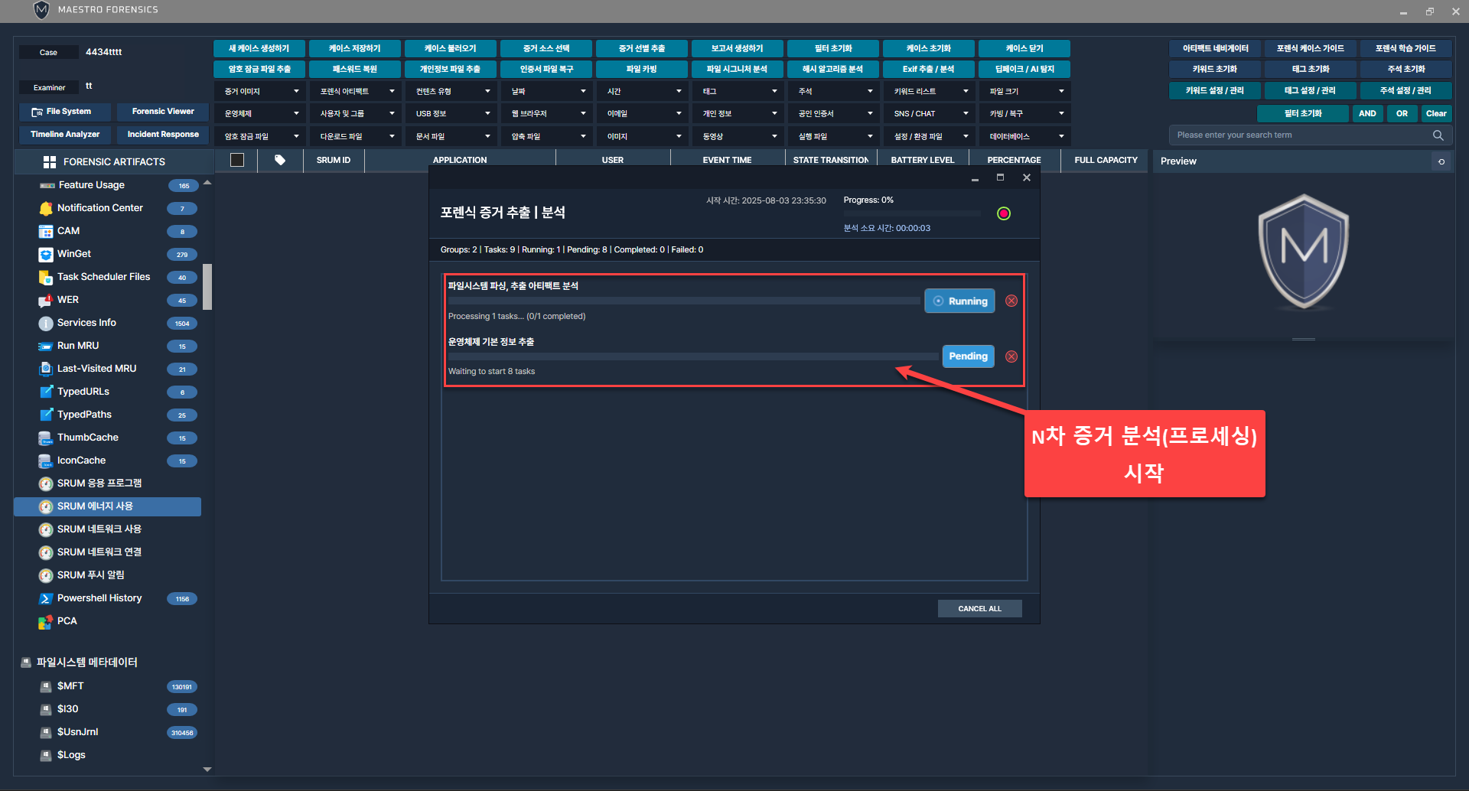
Task: Click the magnifier search icon
Action: (1438, 135)
